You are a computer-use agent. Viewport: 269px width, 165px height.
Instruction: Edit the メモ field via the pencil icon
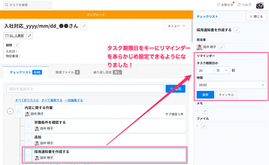click(x=205, y=111)
